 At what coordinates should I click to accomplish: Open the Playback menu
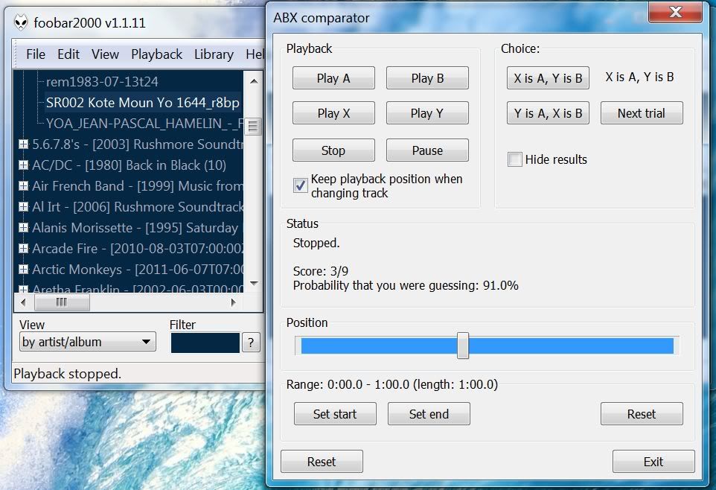click(156, 54)
